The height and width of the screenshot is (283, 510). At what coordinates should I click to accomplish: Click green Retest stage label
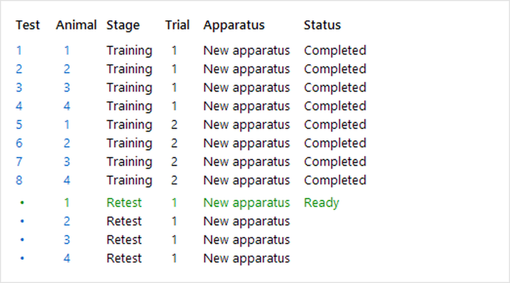(x=124, y=203)
